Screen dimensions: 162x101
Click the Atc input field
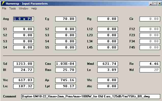(x=107, y=86)
